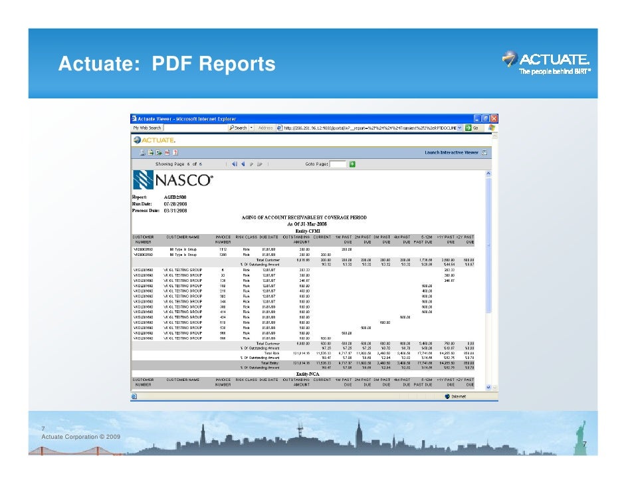This screenshot has height=484, width=626.
Task: Click the 'Showing Page 6 of 6' text
Action: click(x=179, y=164)
